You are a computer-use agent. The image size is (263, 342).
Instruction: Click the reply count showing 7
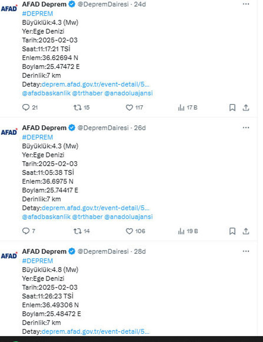29,231
